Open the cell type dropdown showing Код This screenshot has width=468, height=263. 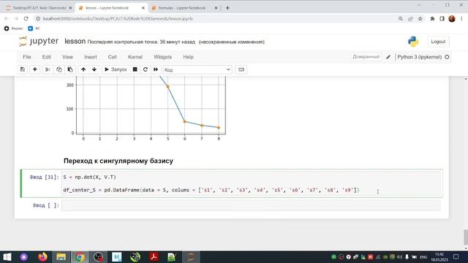197,70
